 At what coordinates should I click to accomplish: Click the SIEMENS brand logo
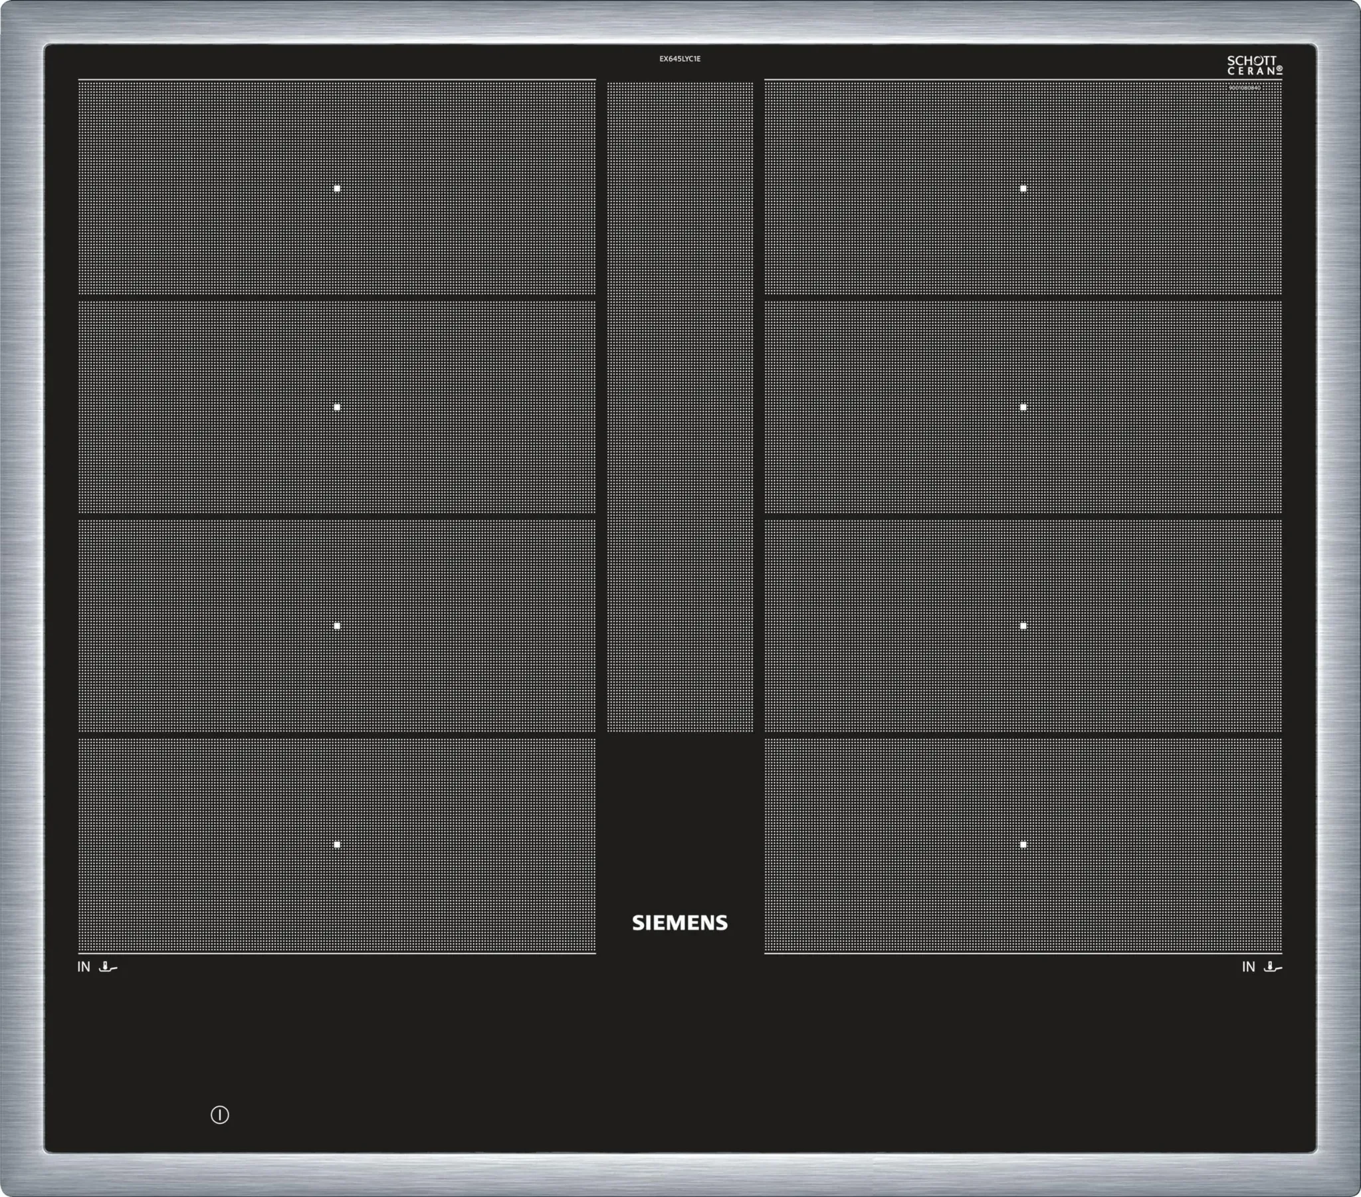(x=680, y=923)
